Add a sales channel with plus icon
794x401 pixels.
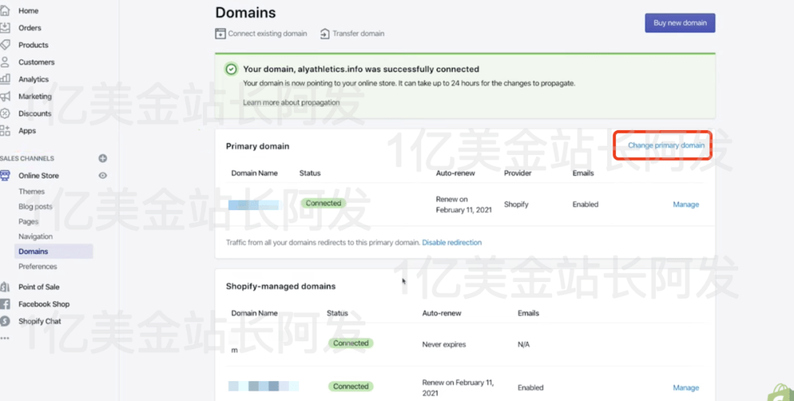click(x=103, y=159)
